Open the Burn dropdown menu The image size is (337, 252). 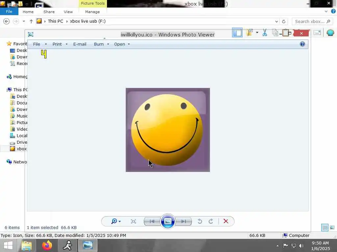point(101,44)
